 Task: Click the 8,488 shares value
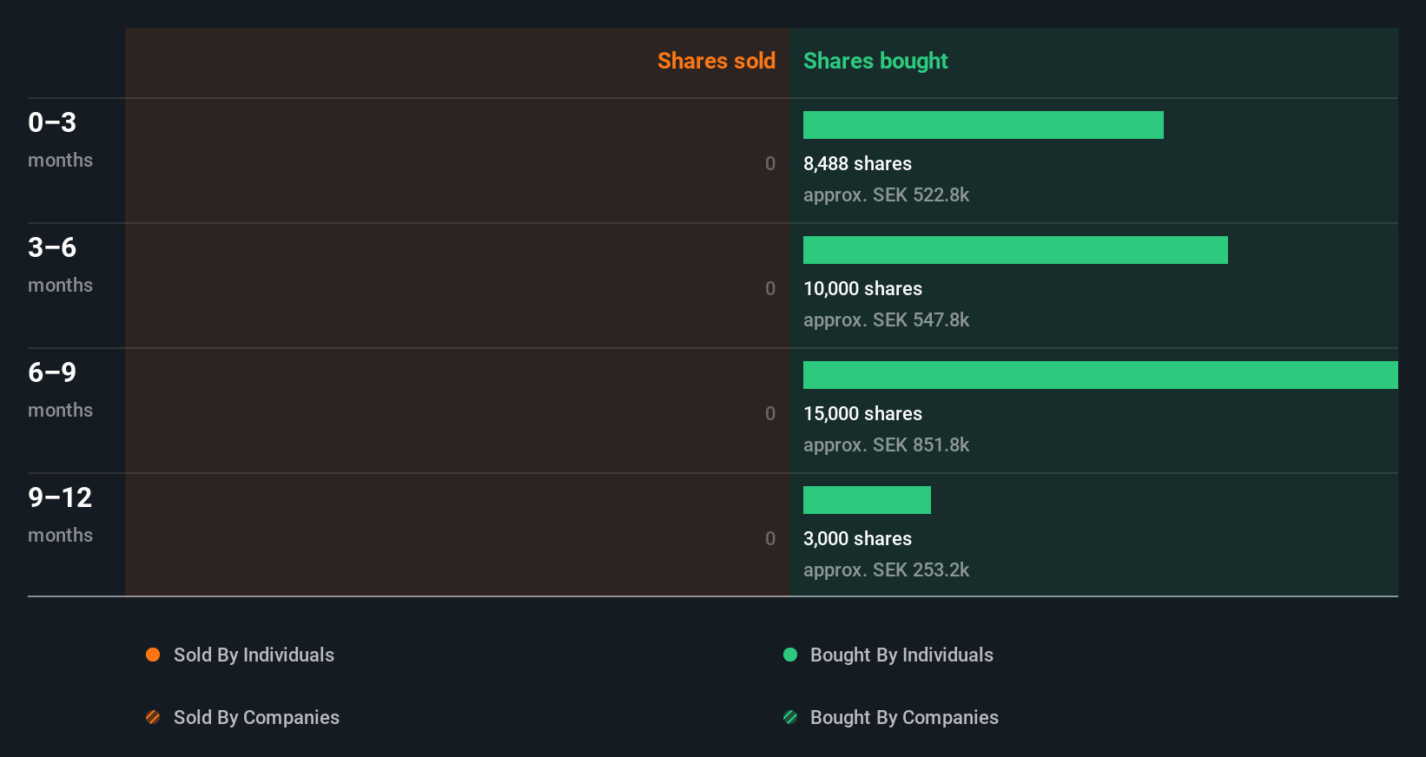[857, 163]
